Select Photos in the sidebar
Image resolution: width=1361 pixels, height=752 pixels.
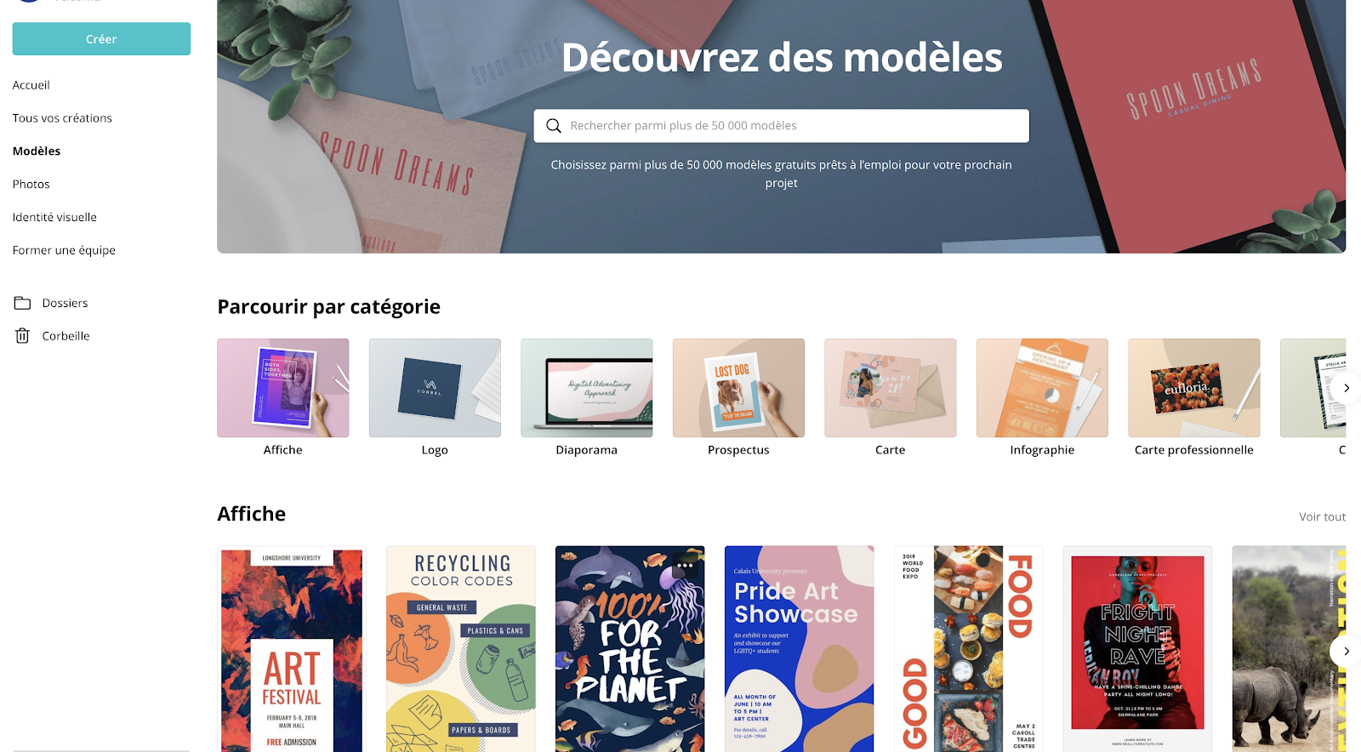[x=31, y=184]
